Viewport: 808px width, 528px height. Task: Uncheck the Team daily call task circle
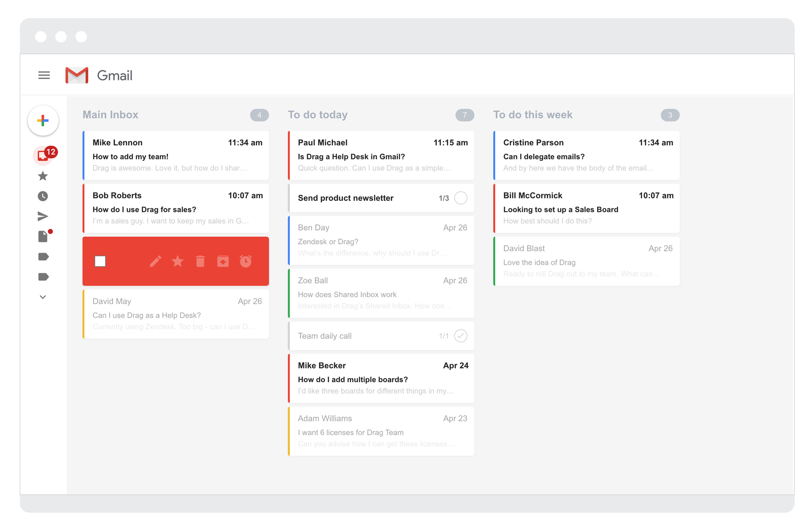pos(461,336)
